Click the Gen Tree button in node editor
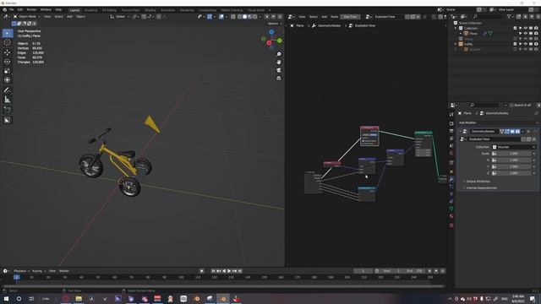541x304 pixels. [350, 17]
